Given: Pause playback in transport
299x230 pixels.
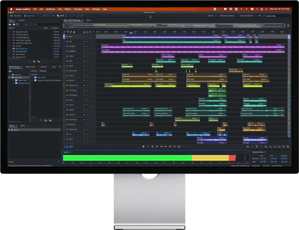Looking at the screenshot, I should click(x=152, y=147).
